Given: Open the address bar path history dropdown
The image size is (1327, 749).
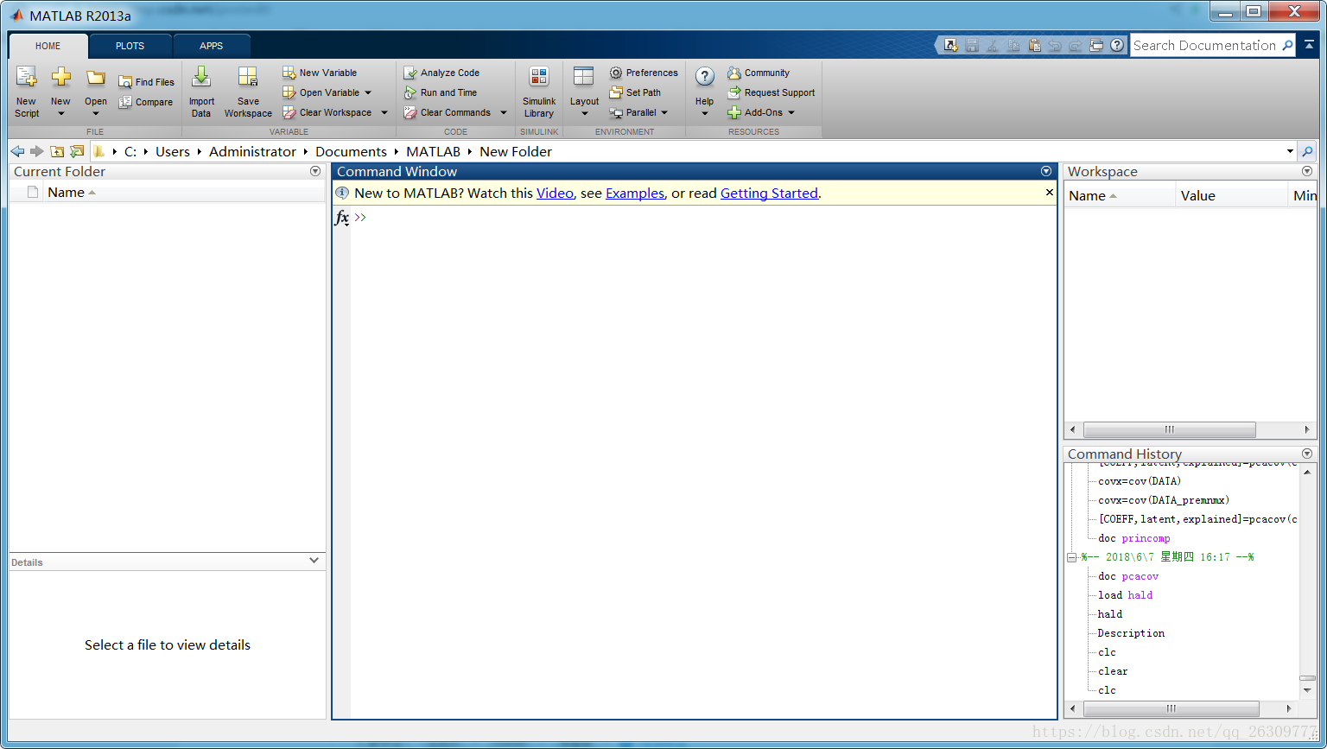Looking at the screenshot, I should click(1290, 151).
